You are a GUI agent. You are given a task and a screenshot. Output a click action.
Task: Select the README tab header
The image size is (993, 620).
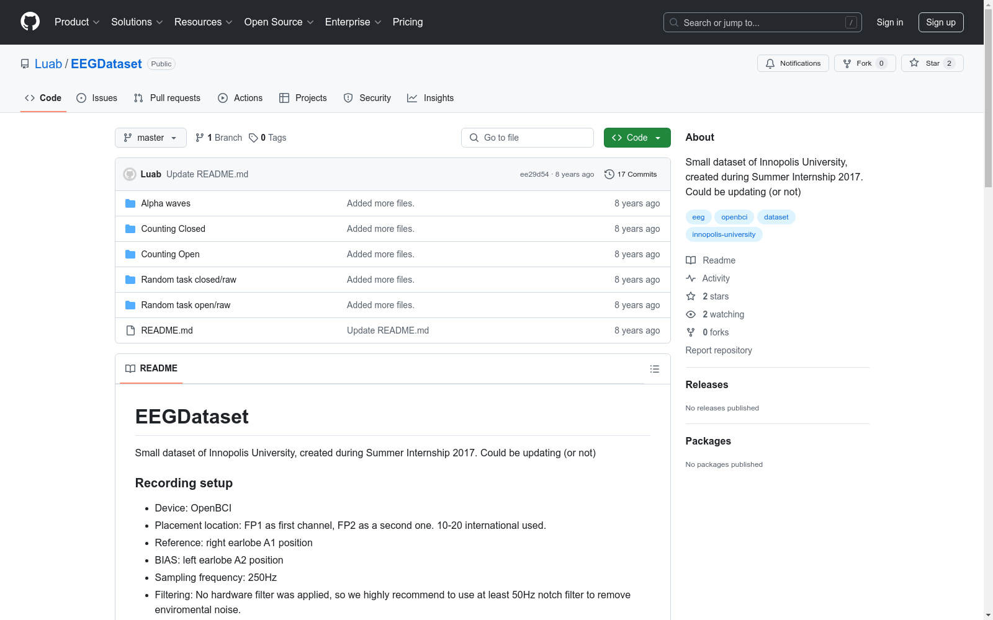click(151, 368)
